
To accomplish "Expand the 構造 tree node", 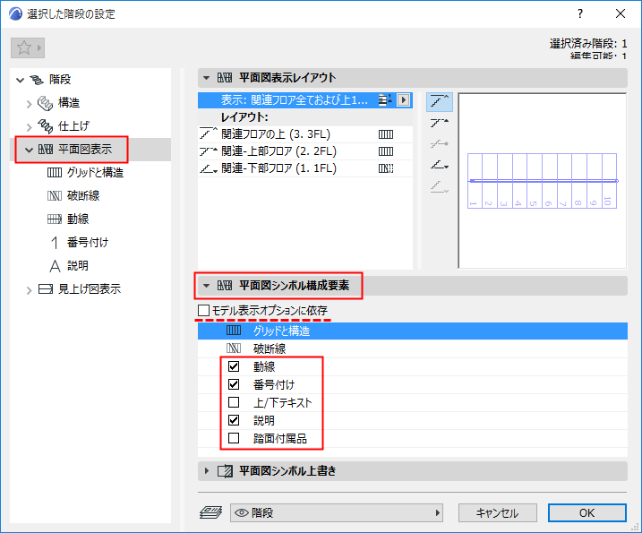I will (29, 104).
